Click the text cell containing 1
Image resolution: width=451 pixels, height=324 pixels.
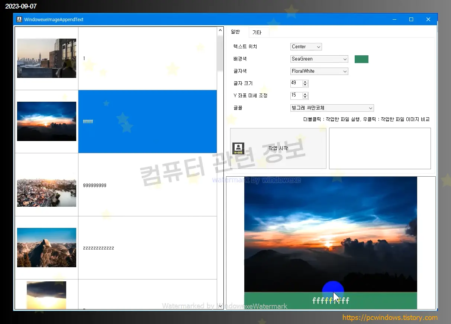click(x=148, y=58)
